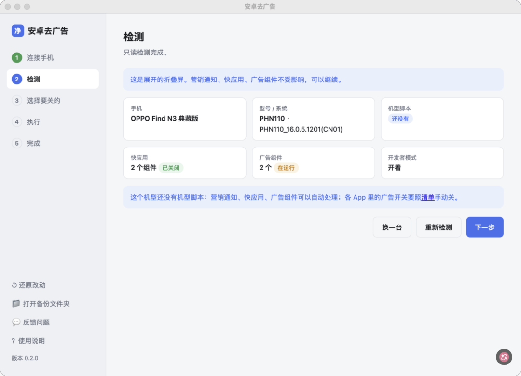Image resolution: width=521 pixels, height=376 pixels.
Task: Click the 换一台 button
Action: (392, 227)
